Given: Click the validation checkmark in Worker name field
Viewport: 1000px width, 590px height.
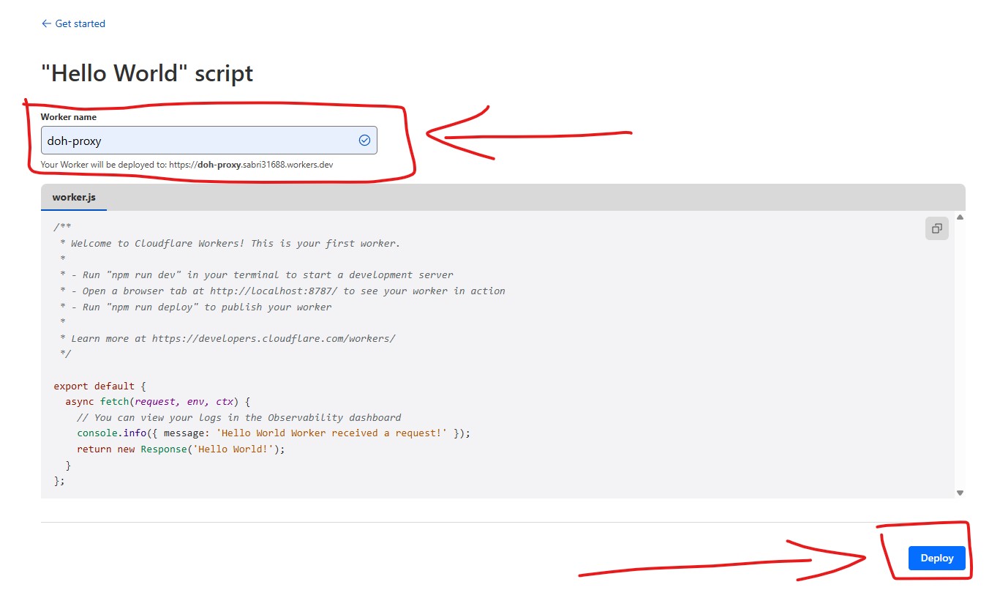Looking at the screenshot, I should pos(364,141).
